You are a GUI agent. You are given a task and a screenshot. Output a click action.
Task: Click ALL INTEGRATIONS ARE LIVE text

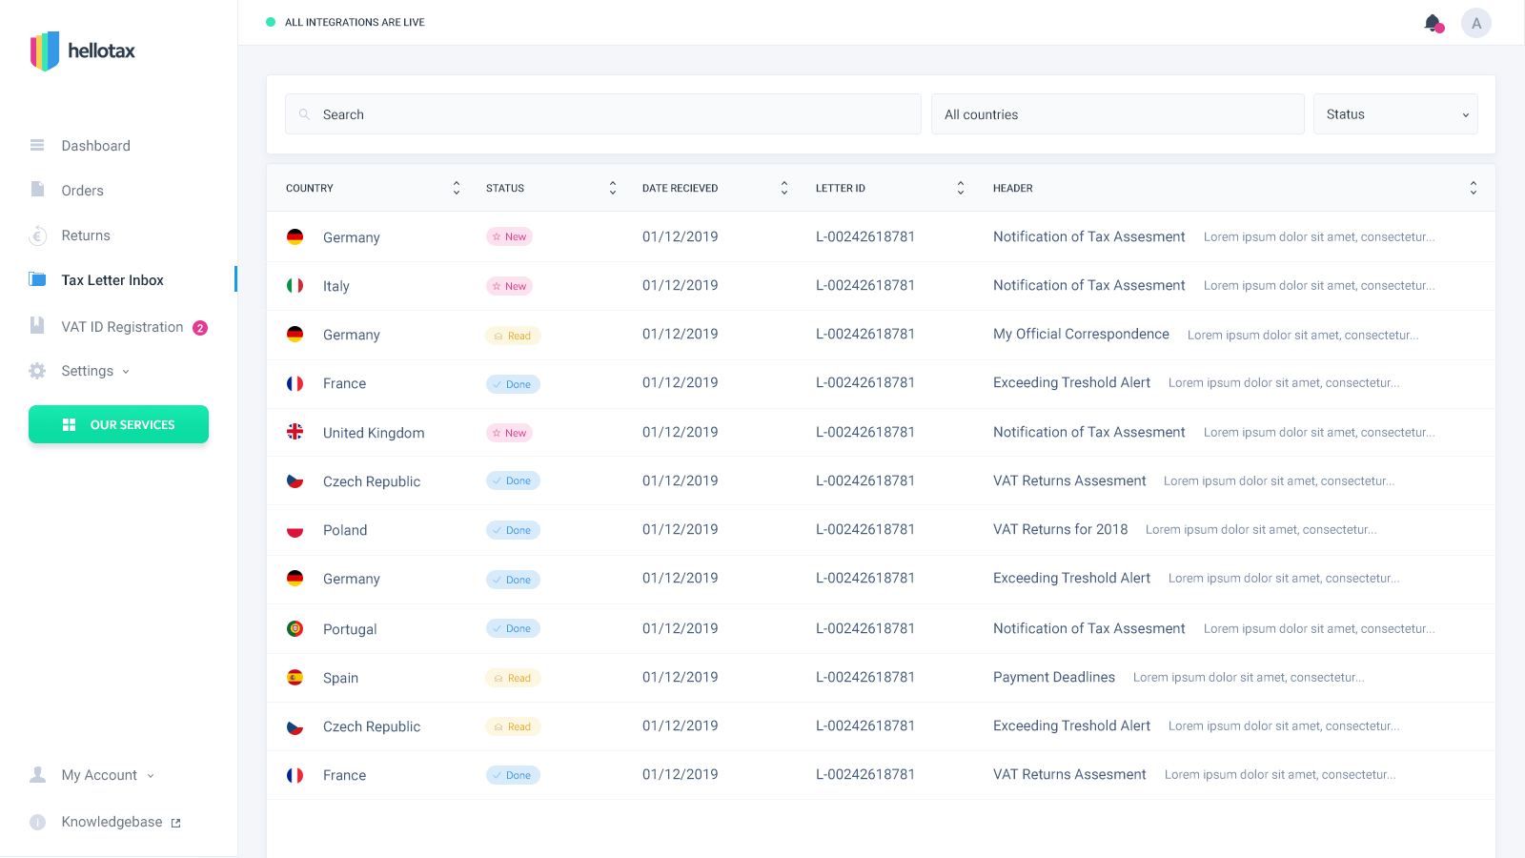click(x=355, y=22)
